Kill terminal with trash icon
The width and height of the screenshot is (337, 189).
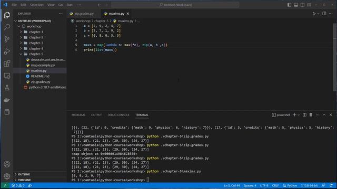click(x=311, y=115)
